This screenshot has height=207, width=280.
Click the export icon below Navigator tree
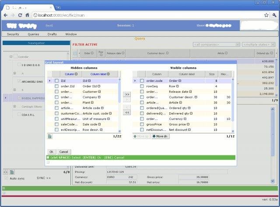[x=12, y=172]
